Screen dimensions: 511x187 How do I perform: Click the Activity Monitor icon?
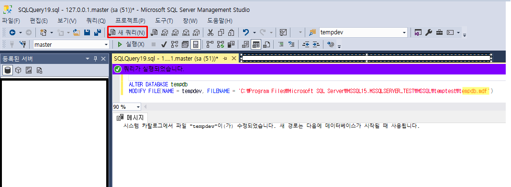point(283,32)
